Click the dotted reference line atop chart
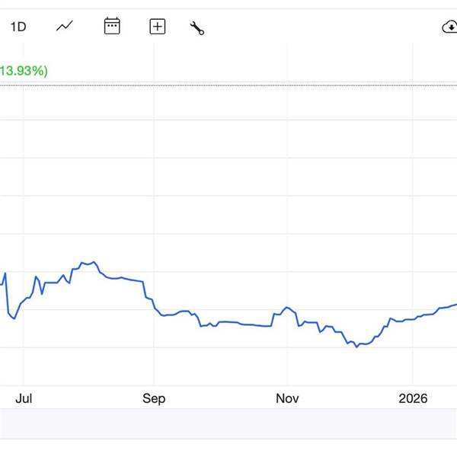Viewport: 457px width, 457px height. pyautogui.click(x=228, y=85)
